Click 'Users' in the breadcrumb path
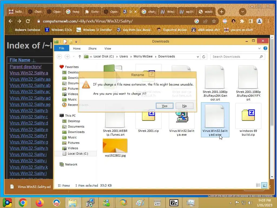The image size is (277, 208). (x=123, y=56)
